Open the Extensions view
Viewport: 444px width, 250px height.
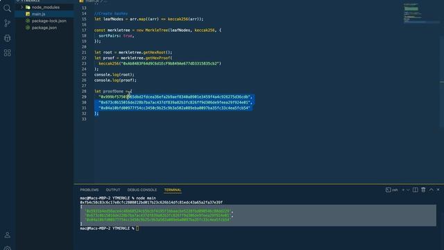tap(8, 53)
